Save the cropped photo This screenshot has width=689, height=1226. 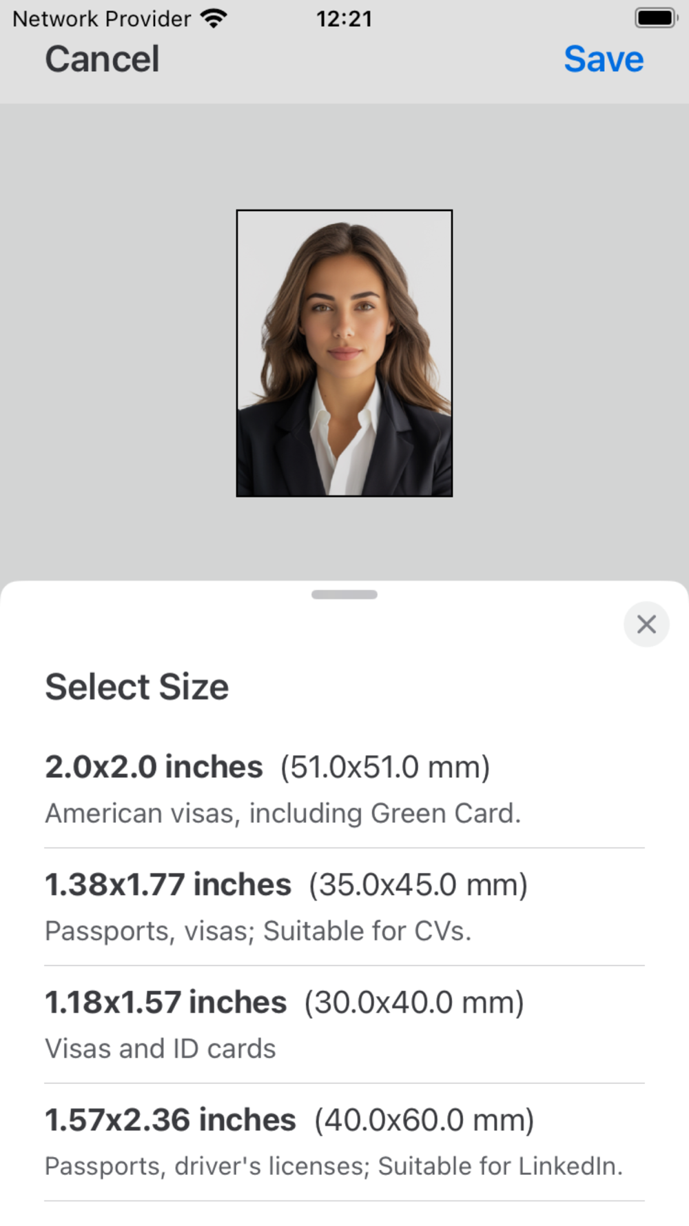click(604, 59)
